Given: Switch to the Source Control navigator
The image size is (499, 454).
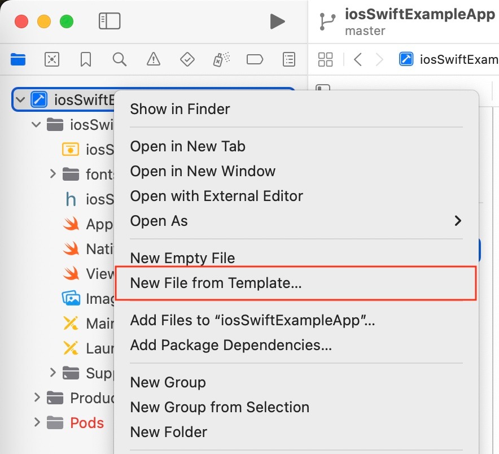Looking at the screenshot, I should point(52,59).
